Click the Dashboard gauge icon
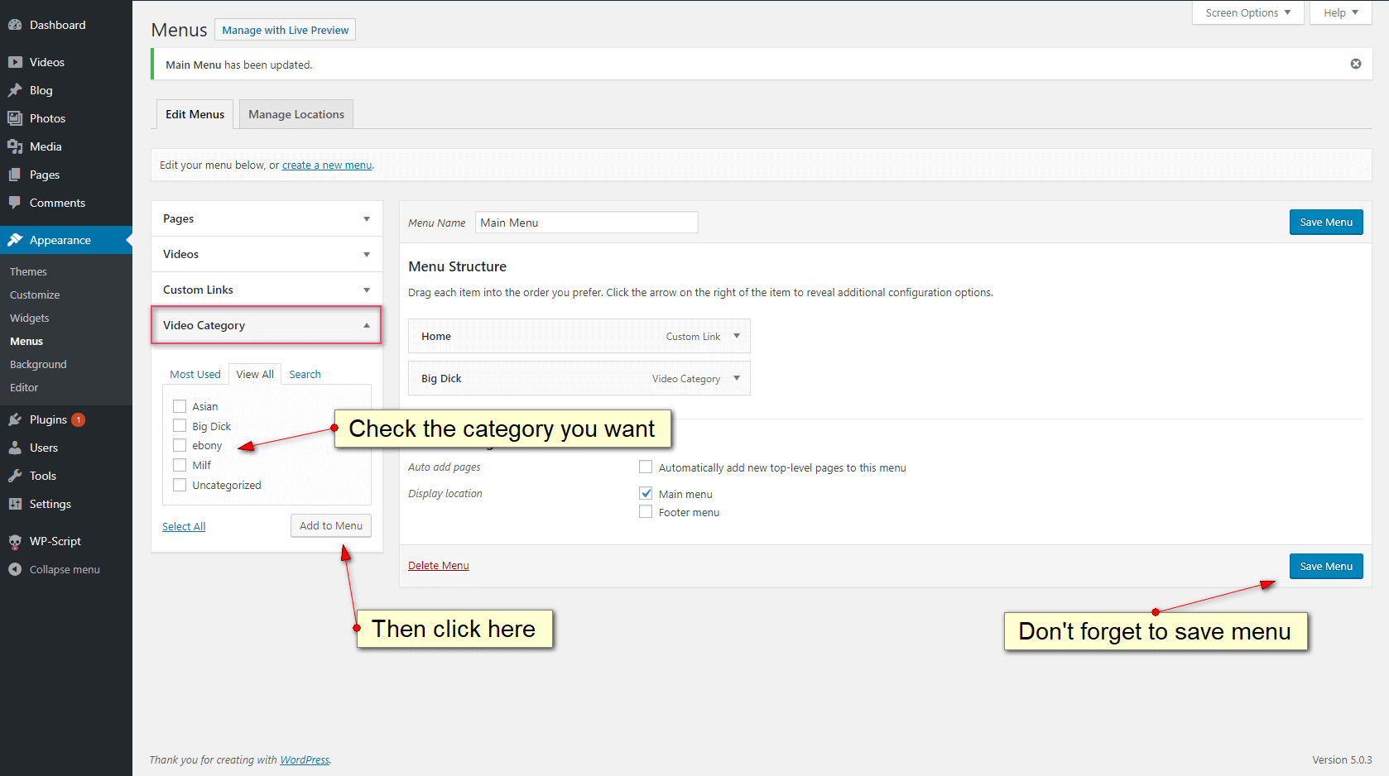The height and width of the screenshot is (776, 1389). click(x=15, y=25)
